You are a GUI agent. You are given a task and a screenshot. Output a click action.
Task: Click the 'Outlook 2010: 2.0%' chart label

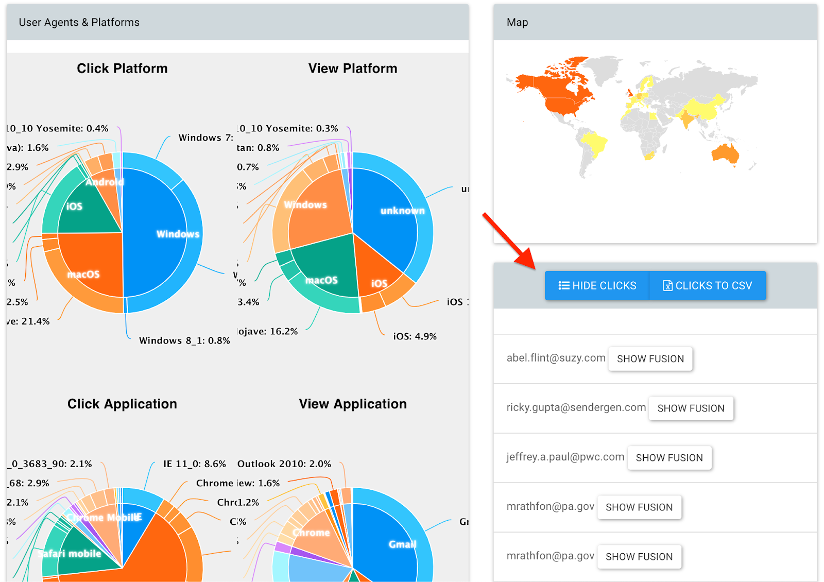284,464
